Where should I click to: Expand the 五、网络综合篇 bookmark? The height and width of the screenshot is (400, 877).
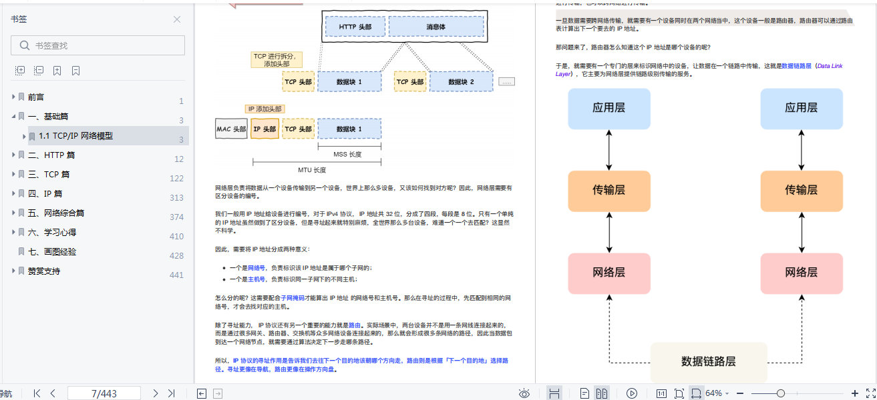13,213
